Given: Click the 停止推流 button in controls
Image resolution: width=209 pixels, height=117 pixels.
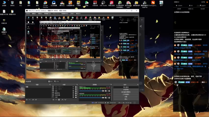Looking at the screenshot, I should pos(126,87).
